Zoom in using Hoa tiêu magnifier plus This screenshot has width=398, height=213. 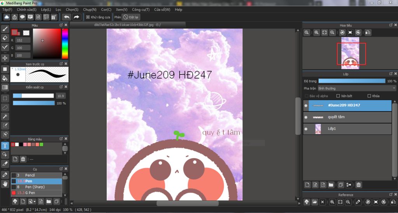pyautogui.click(x=316, y=33)
